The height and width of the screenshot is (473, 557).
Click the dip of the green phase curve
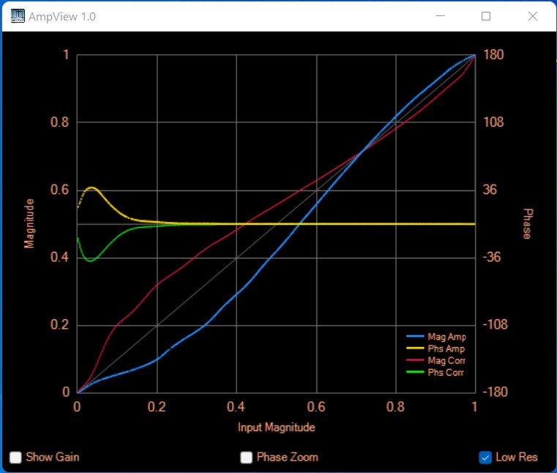click(x=90, y=260)
